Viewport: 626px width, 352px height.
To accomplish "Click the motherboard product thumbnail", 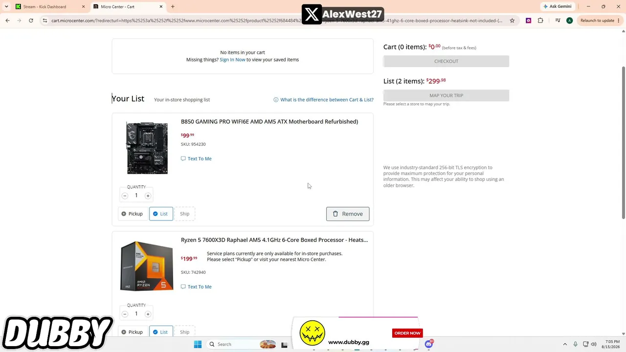I will click(147, 148).
